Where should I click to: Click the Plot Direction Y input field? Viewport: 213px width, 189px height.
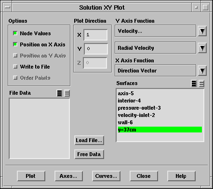96,49
